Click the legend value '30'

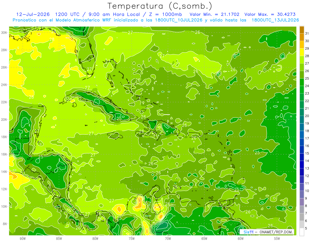pos(307,41)
